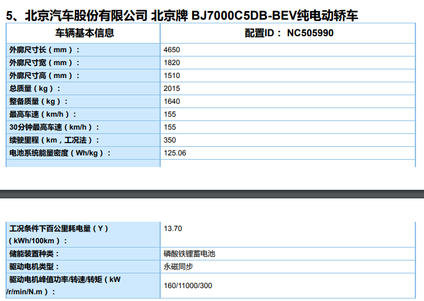Select the label 外廓尺寸长（mm）：

45,50
